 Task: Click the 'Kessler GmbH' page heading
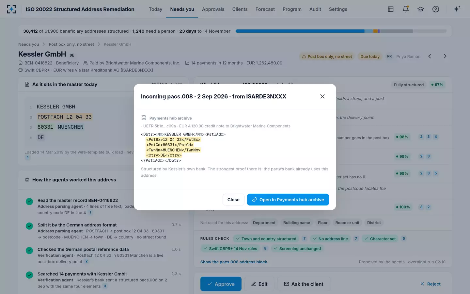[x=42, y=54]
